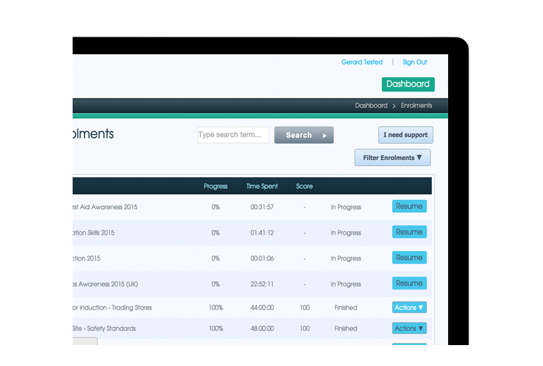Open Actions dropdown for Site - Safety Standards
Viewport: 543px width, 366px height.
409,329
